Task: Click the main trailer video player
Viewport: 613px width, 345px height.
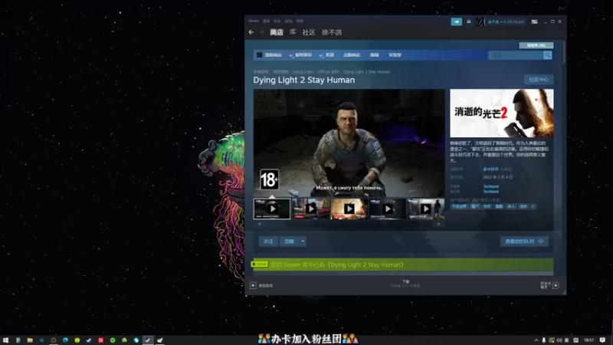Action: coord(349,143)
